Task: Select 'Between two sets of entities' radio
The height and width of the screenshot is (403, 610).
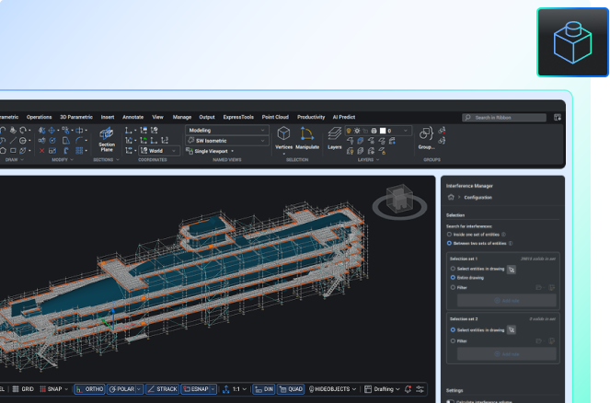Action: (449, 244)
